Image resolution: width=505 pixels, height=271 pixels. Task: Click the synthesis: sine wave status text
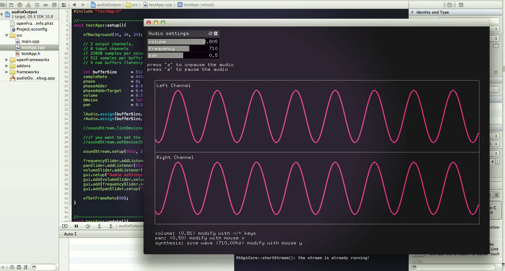pos(228,243)
